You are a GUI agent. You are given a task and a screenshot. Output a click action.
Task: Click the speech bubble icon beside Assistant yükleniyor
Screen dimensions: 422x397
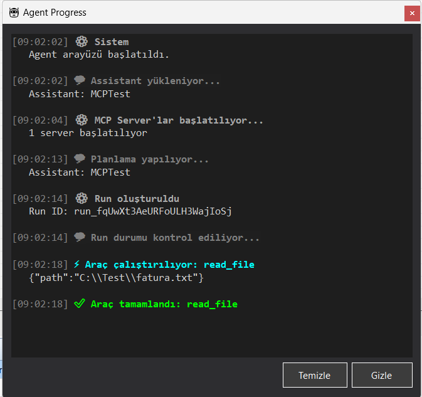pyautogui.click(x=80, y=81)
